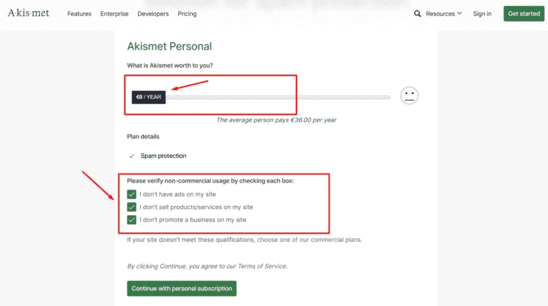Click the €0 / YEAR slider handle
Viewport: 548px width, 306px height.
coord(149,97)
